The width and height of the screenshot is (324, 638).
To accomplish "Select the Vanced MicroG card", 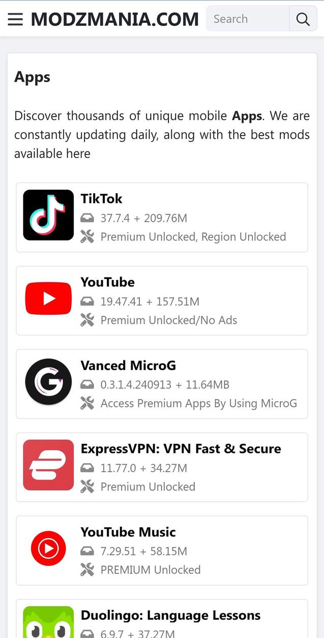I will click(162, 384).
